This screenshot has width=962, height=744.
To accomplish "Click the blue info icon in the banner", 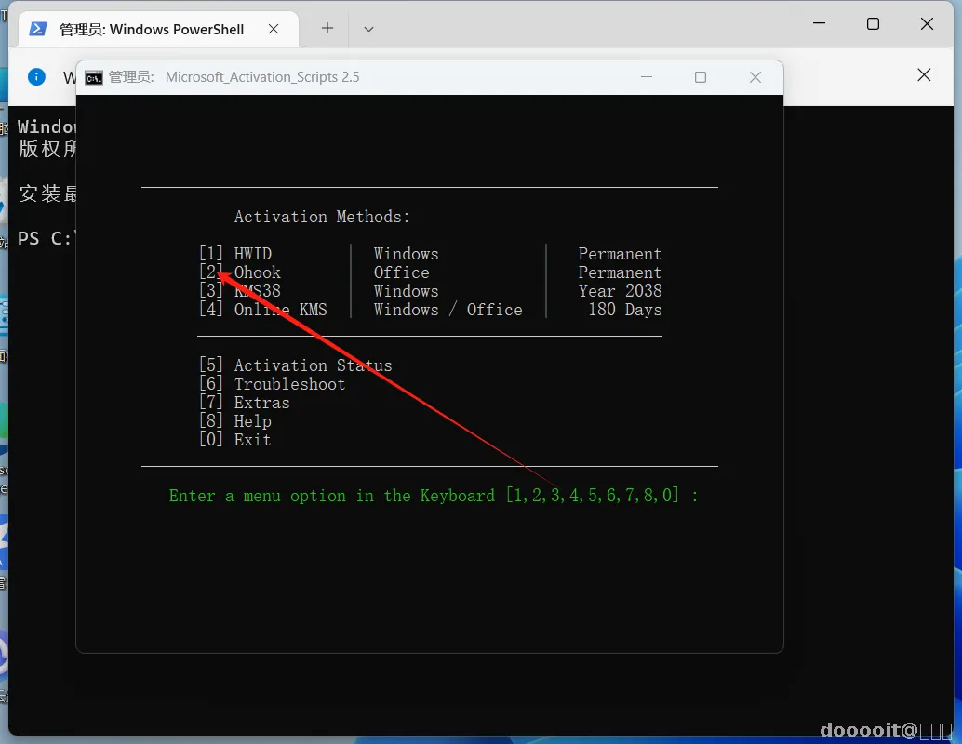I will pos(37,76).
